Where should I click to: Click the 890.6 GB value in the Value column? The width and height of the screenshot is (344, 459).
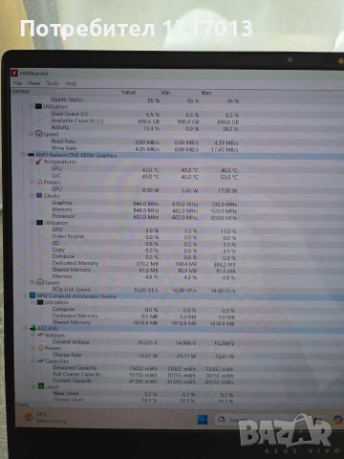click(149, 121)
